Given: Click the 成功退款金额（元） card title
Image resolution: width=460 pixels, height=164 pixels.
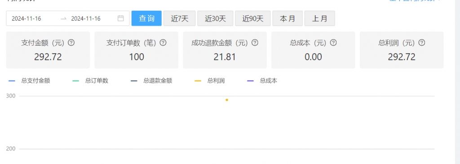Looking at the screenshot, I should pos(220,43).
